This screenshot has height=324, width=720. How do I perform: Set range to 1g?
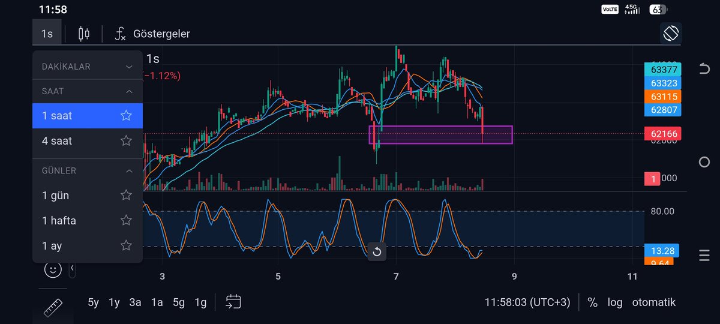(200, 302)
